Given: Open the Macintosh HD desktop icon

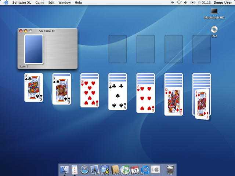Looking at the screenshot, I should click(x=214, y=12).
